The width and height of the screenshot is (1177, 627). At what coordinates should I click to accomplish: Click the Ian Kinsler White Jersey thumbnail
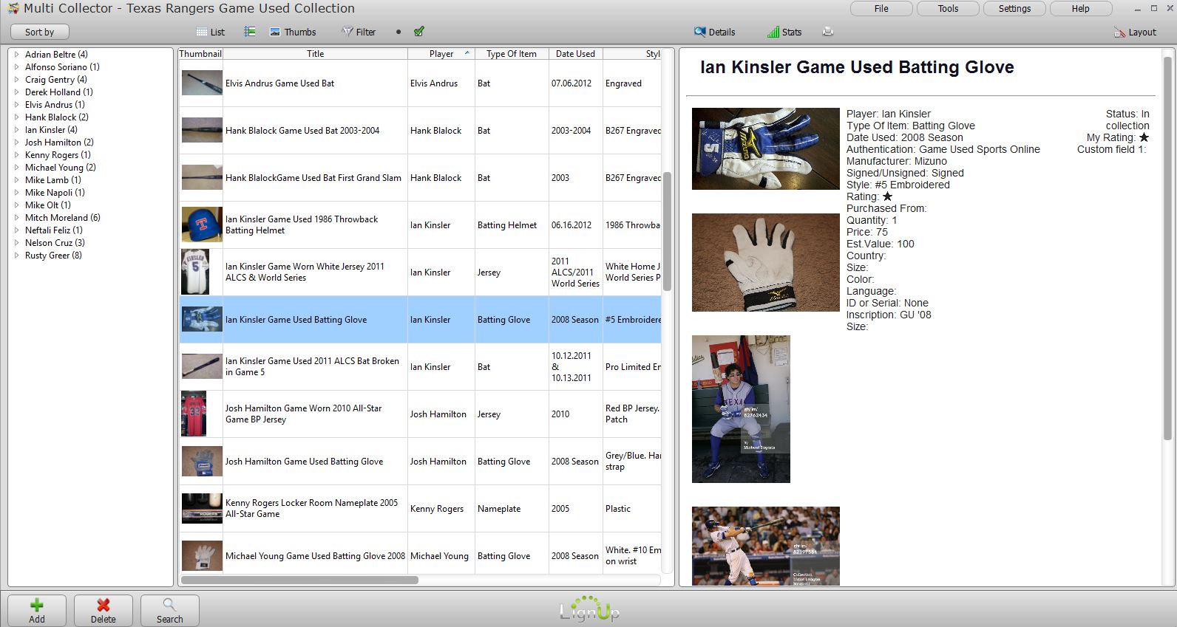tap(195, 272)
